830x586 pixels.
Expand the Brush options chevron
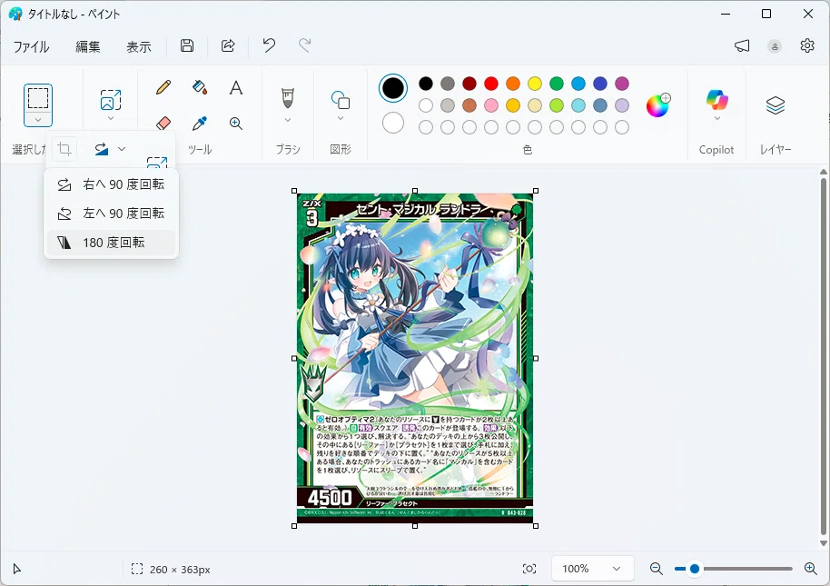[288, 120]
